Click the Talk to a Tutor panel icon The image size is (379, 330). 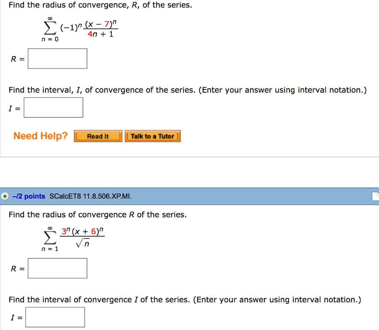tap(152, 136)
